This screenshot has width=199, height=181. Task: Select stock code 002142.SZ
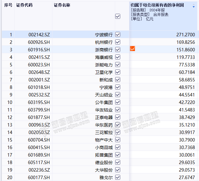click(39, 35)
